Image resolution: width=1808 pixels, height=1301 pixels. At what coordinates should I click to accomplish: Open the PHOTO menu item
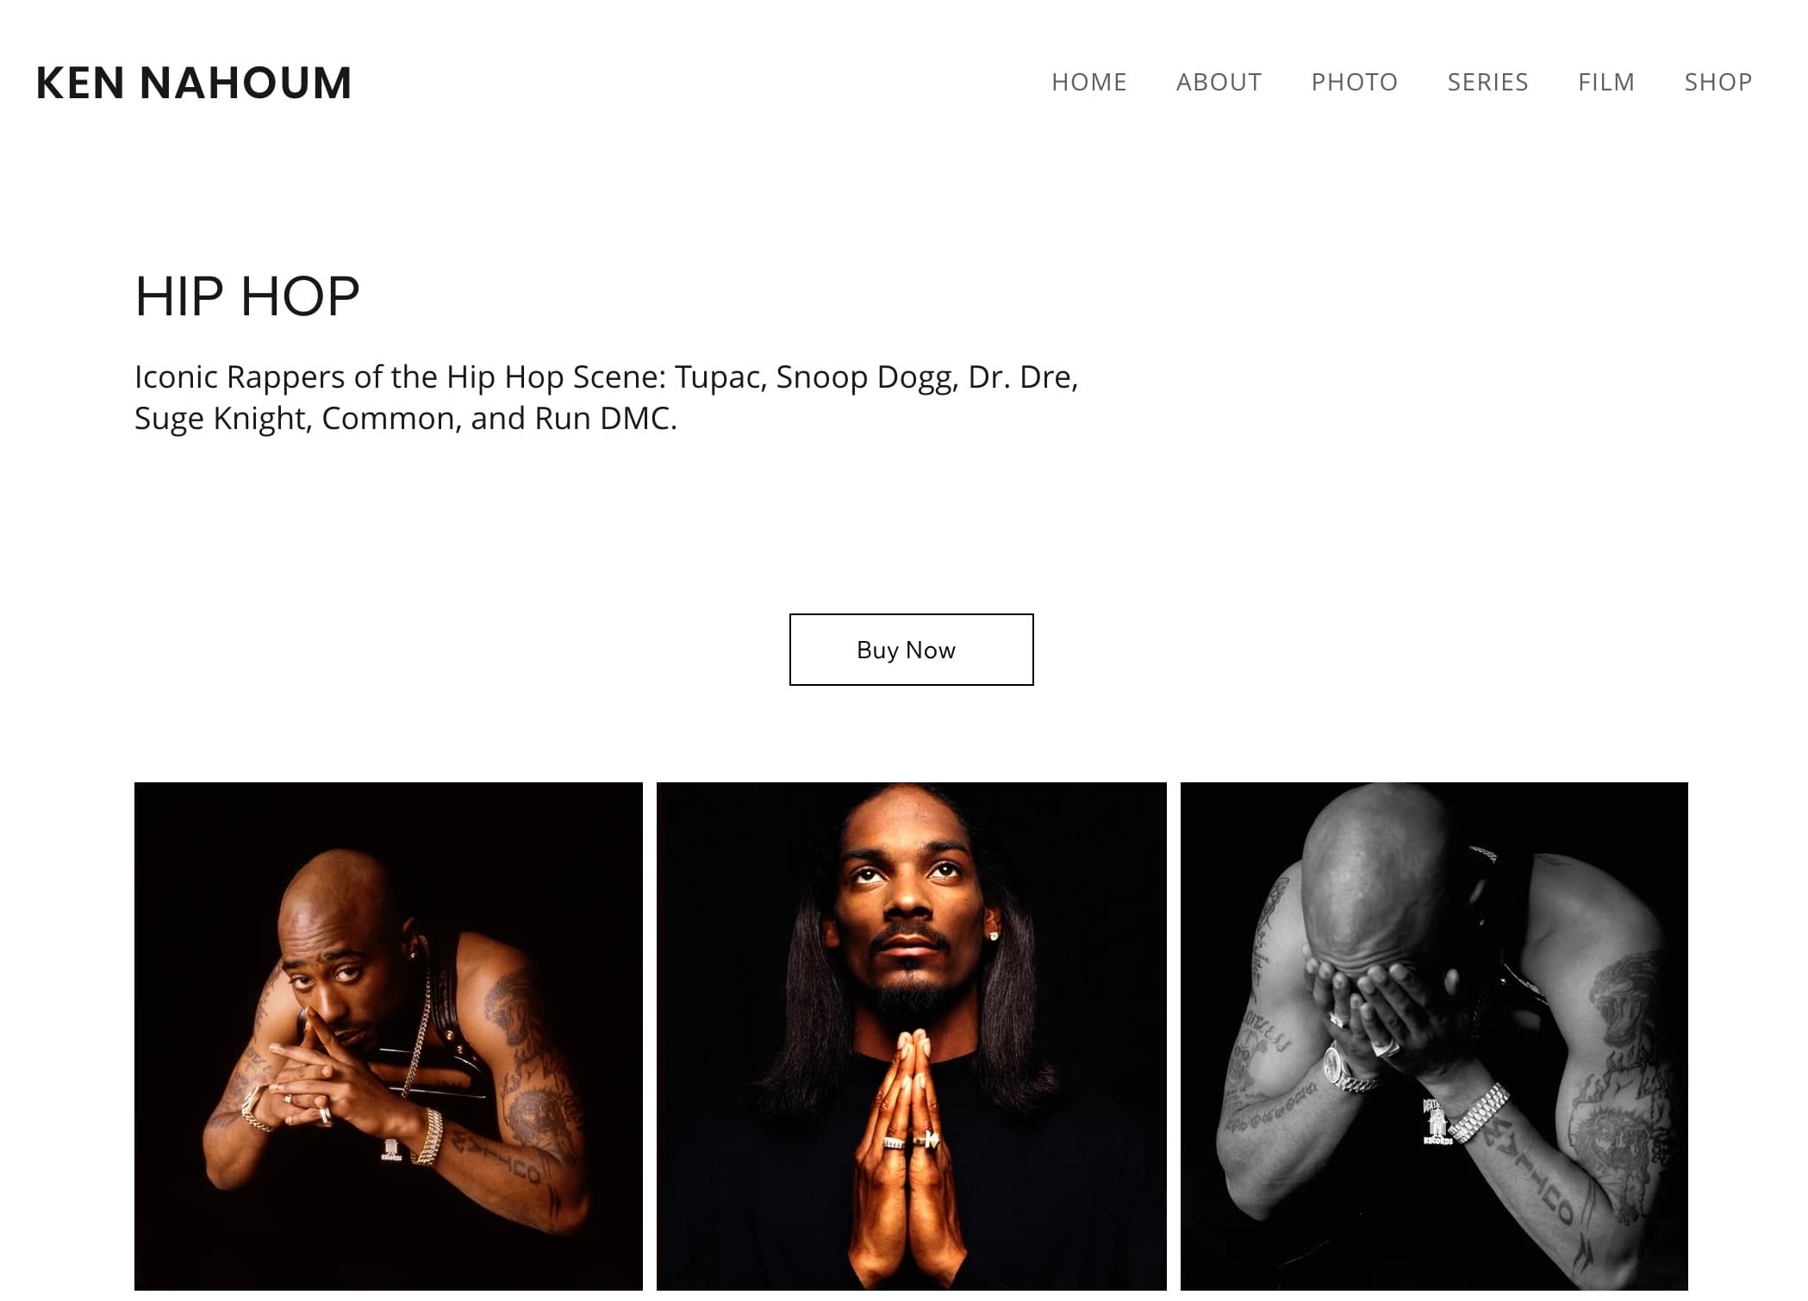[1354, 82]
